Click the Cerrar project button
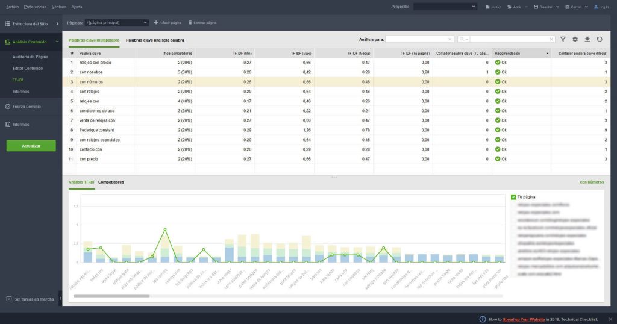 point(573,7)
